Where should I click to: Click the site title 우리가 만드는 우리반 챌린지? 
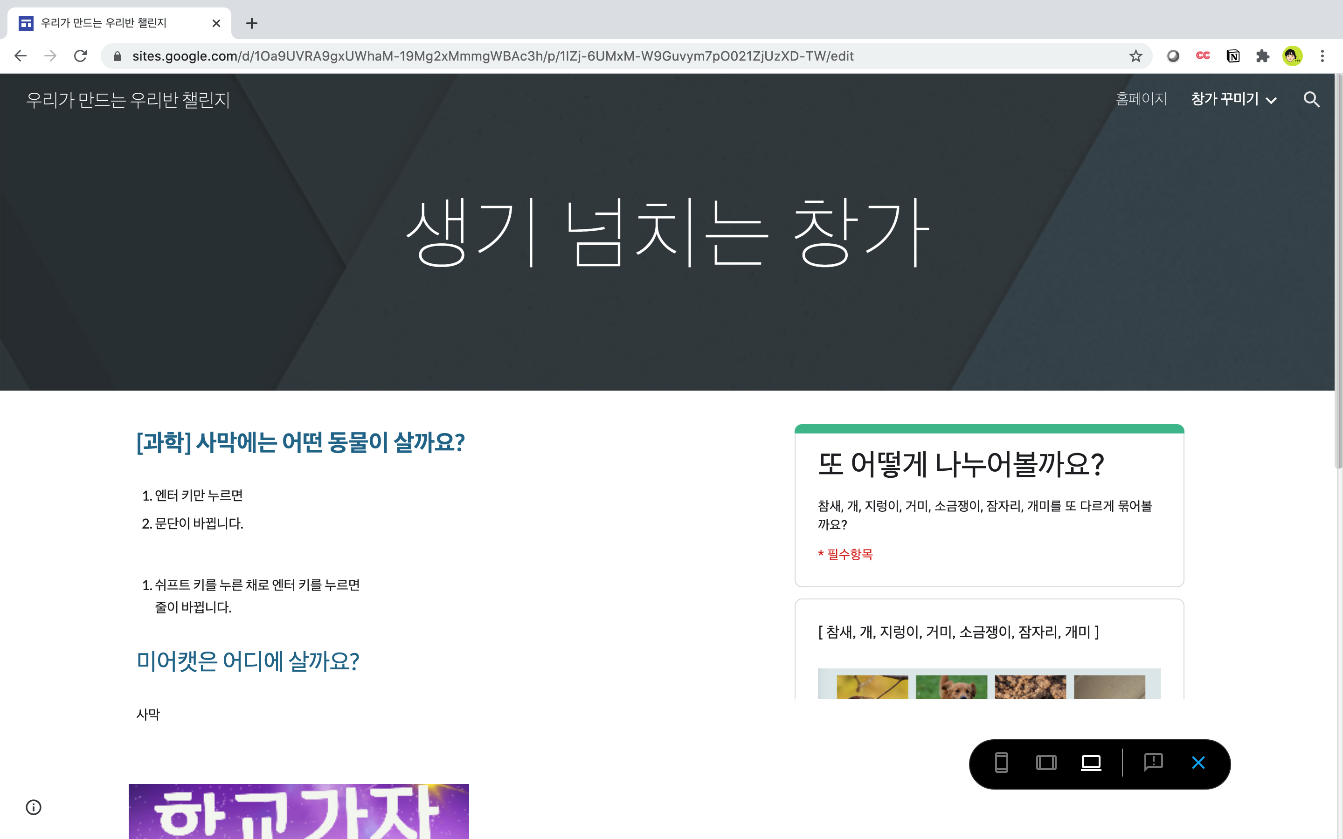[128, 100]
